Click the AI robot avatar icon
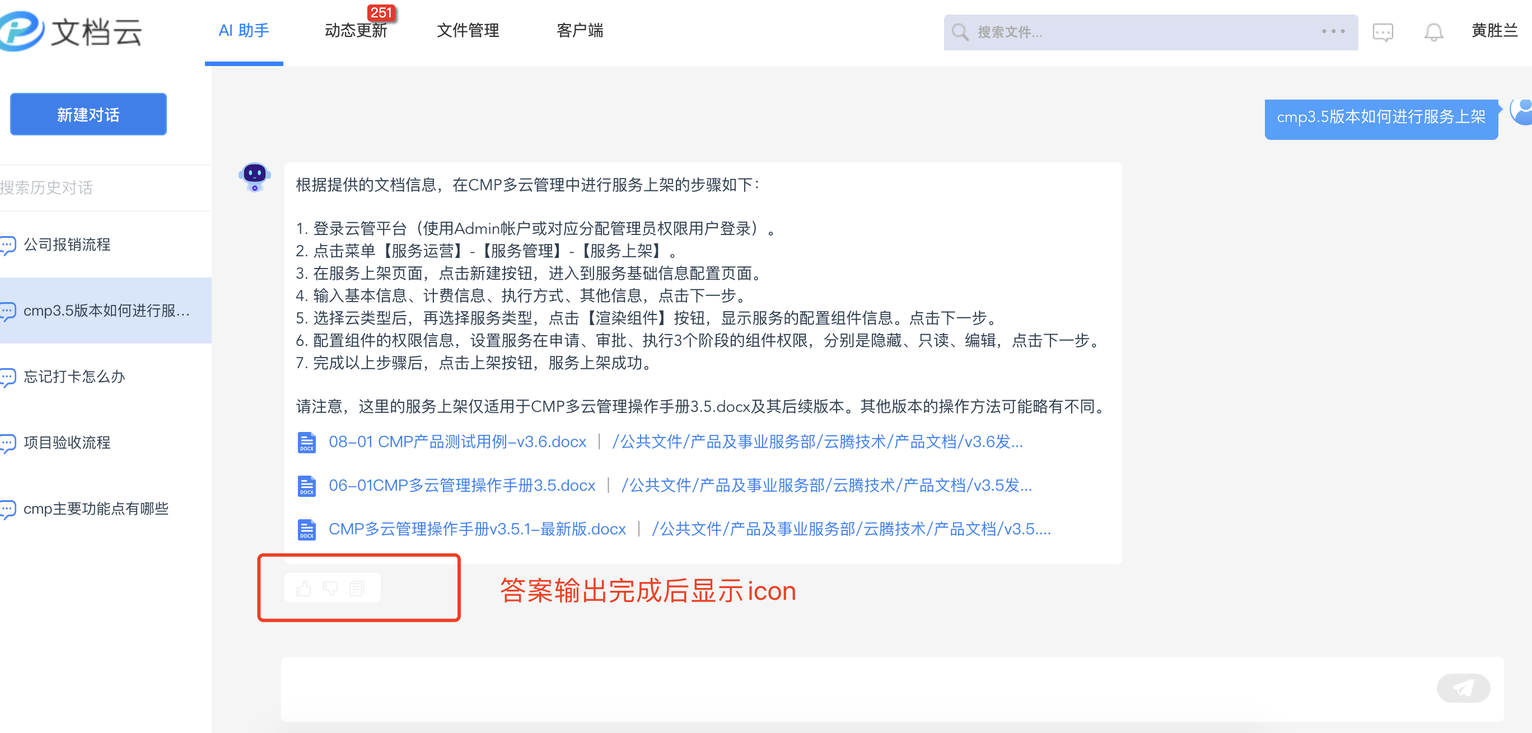 pos(255,177)
